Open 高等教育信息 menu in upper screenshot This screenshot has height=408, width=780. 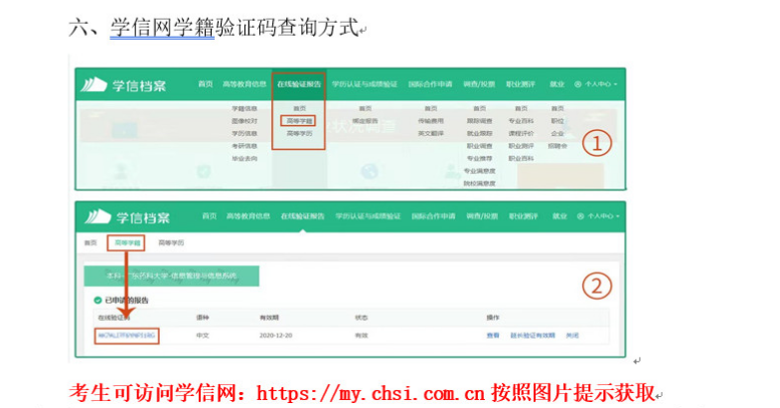244,84
